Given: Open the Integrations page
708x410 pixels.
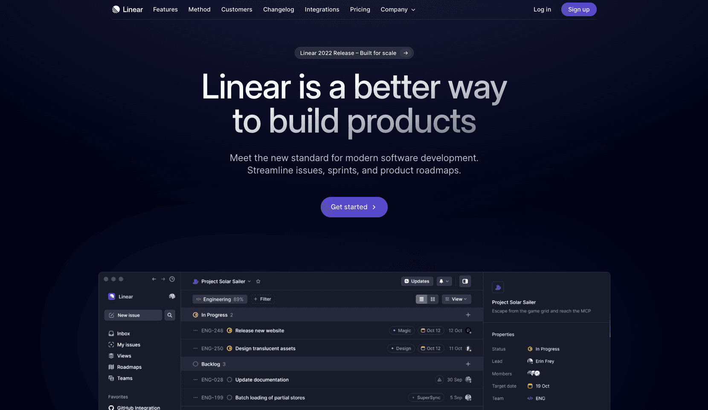Looking at the screenshot, I should pos(322,9).
